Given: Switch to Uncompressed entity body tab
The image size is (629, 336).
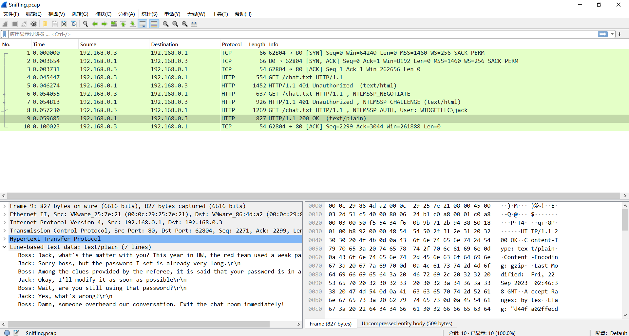Looking at the screenshot, I should coord(407,324).
